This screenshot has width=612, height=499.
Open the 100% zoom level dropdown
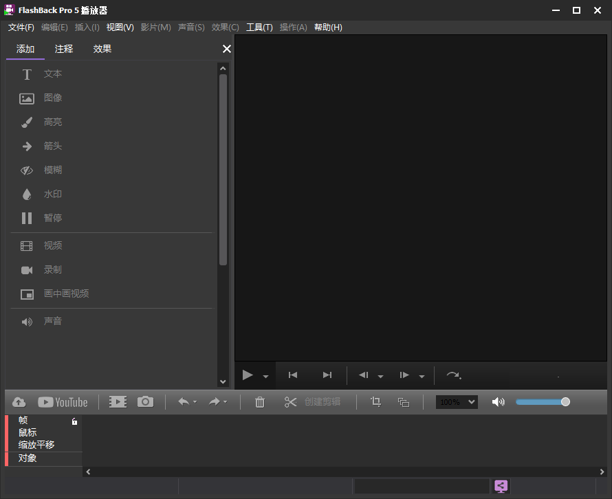point(456,401)
